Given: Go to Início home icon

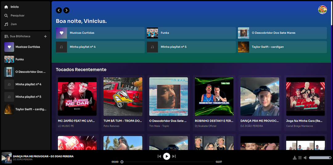Looking at the screenshot, I should click(6, 7).
